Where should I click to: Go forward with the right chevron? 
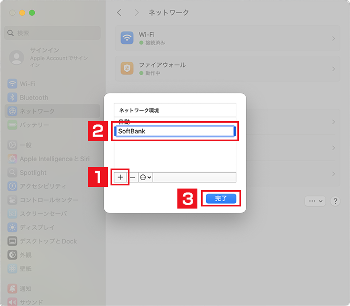coord(137,13)
